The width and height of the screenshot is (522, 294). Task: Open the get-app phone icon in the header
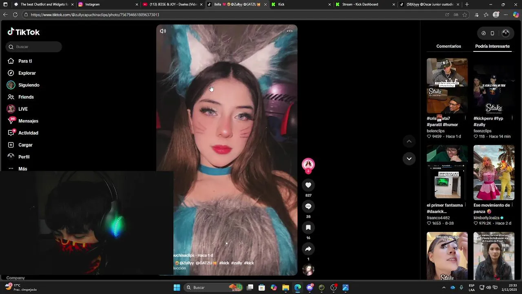point(492,33)
